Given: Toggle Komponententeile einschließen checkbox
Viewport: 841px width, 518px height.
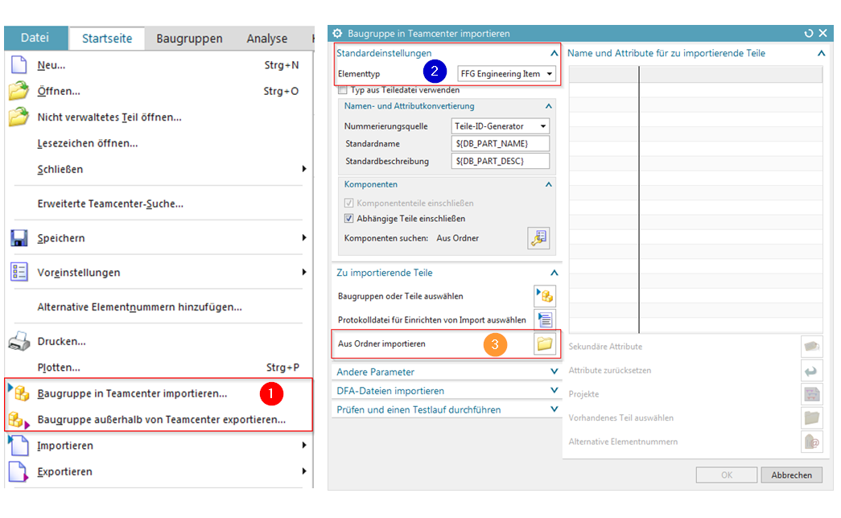Looking at the screenshot, I should 348,203.
